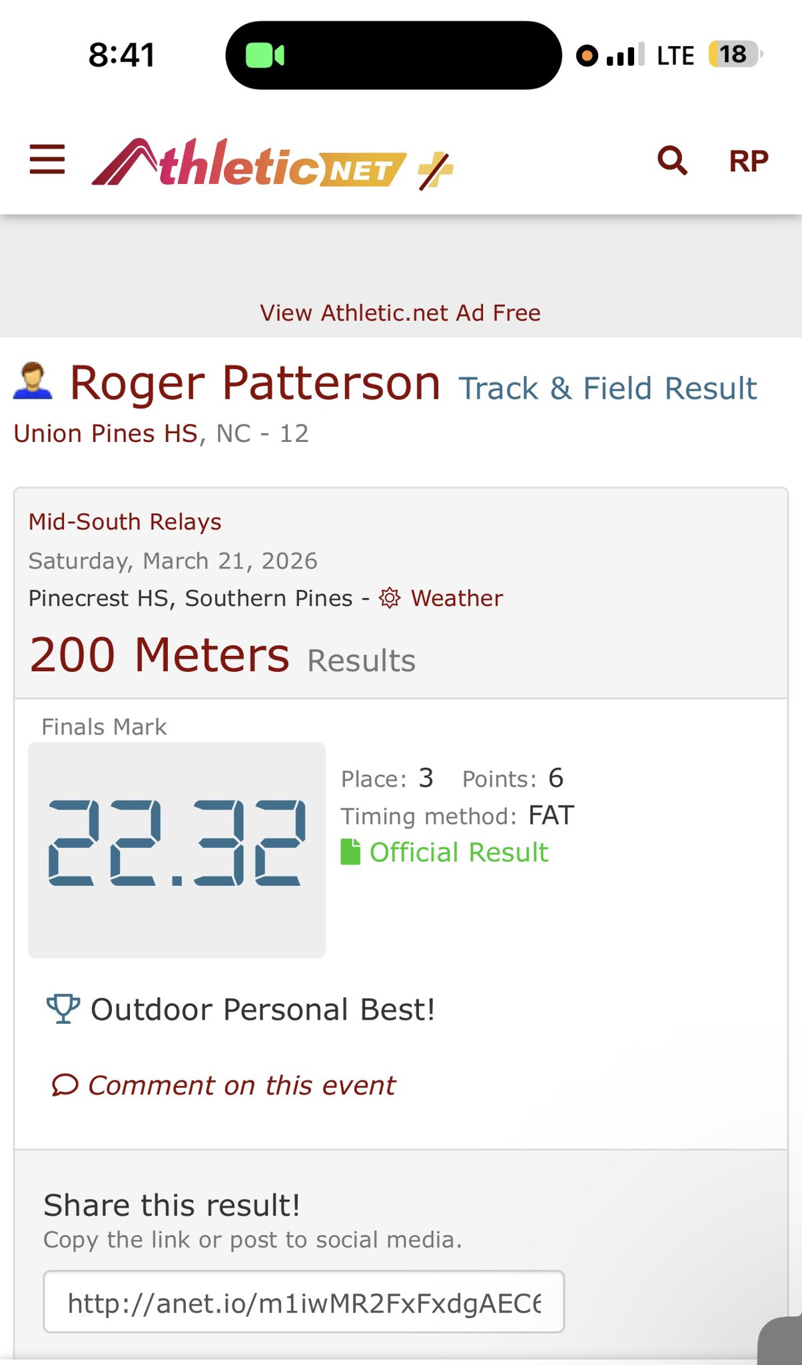The width and height of the screenshot is (802, 1365).
Task: Open the Official Result link
Action: pos(458,852)
